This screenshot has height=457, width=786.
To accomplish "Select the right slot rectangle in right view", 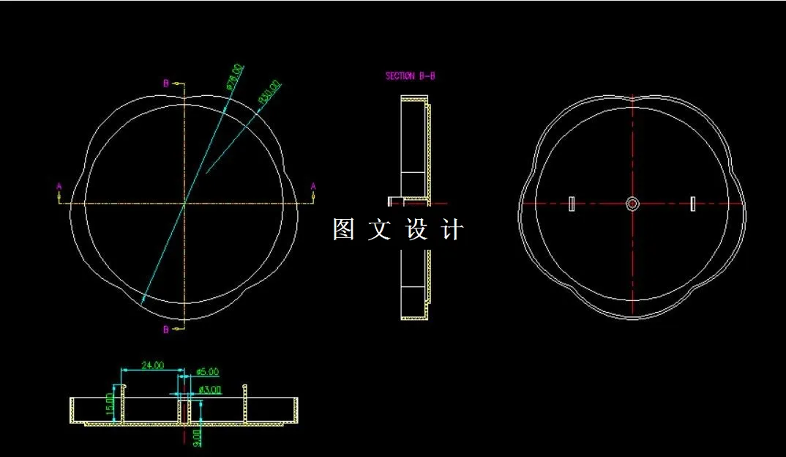I will 693,204.
